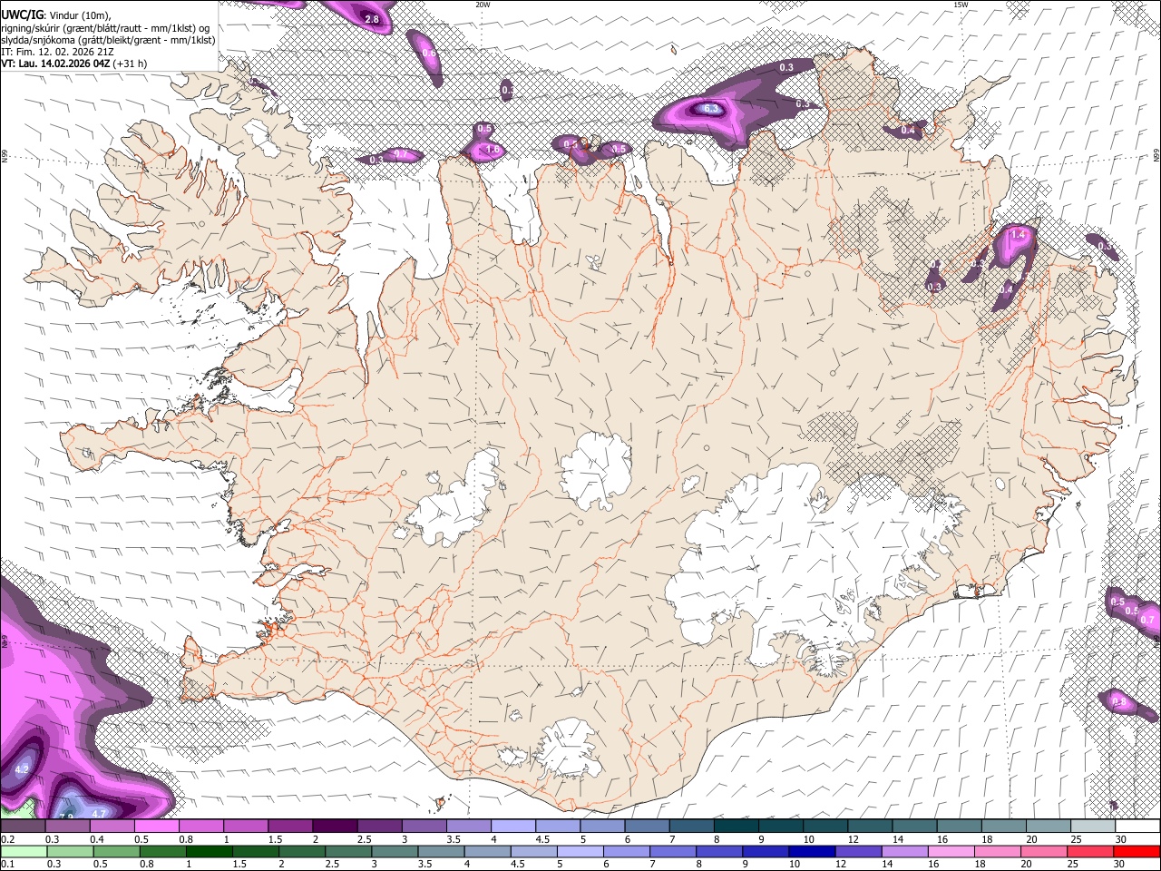Click the 6.3 precipitation label off the north coast
Image resolution: width=1161 pixels, height=871 pixels.
[711, 110]
